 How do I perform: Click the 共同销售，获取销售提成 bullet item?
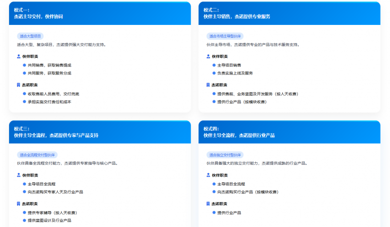click(49, 65)
